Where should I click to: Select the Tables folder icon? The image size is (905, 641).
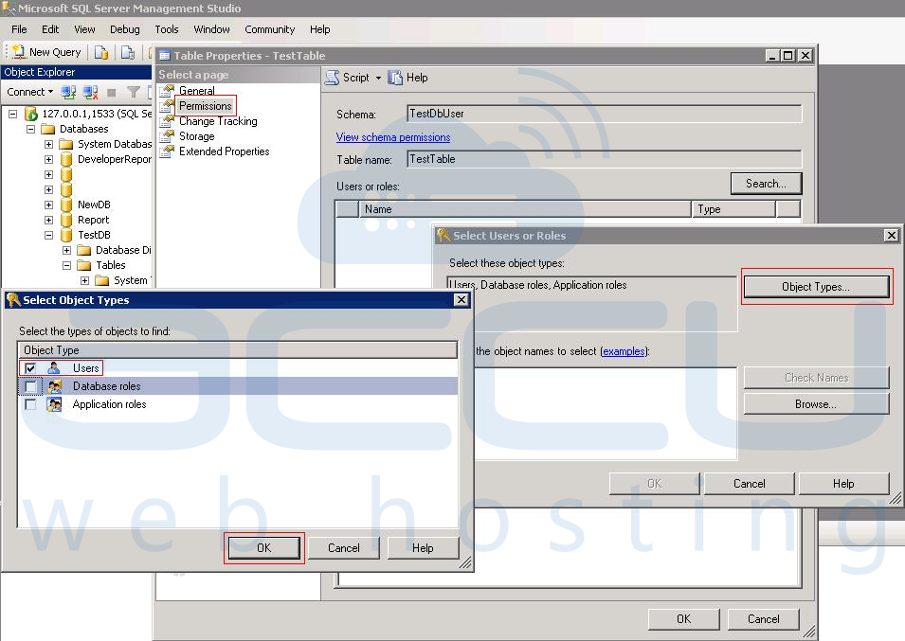84,265
